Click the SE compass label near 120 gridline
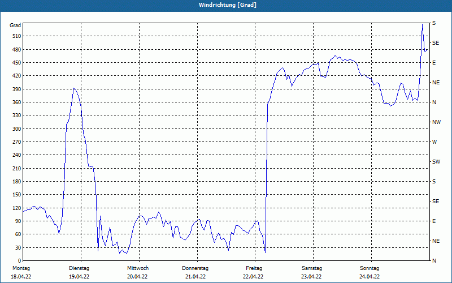This screenshot has height=283, width=452. pyautogui.click(x=436, y=201)
